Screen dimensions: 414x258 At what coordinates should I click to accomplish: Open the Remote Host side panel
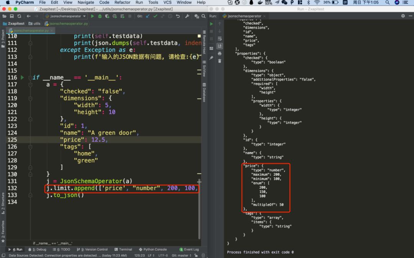pos(204,42)
